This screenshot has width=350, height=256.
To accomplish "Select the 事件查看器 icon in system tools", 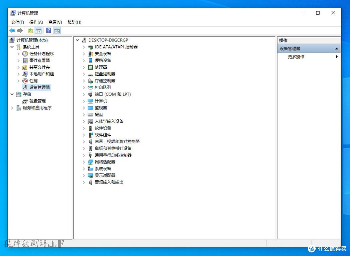I will (25, 61).
